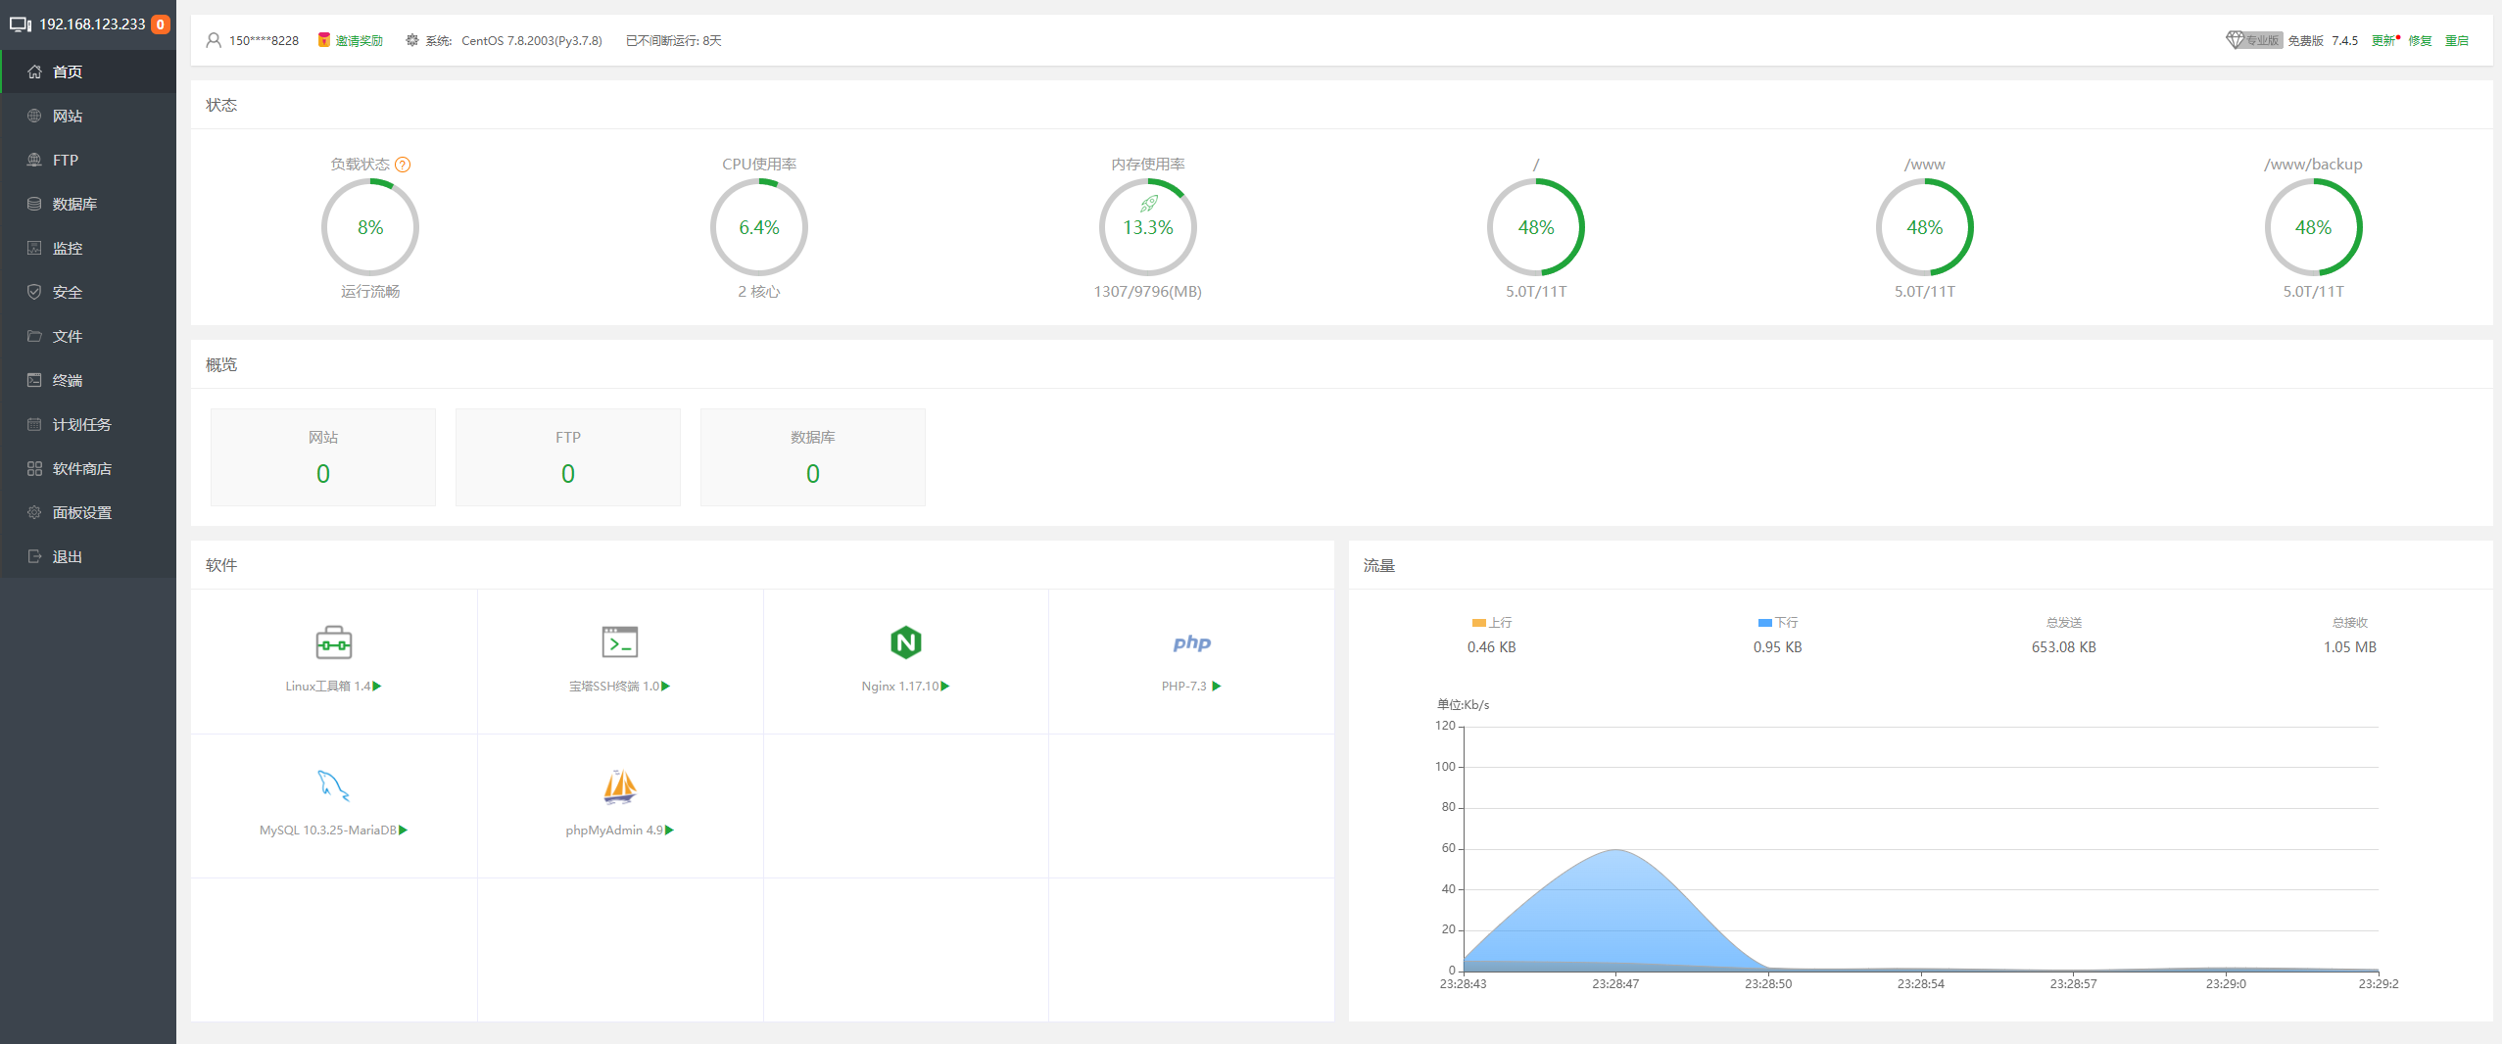The image size is (2502, 1044).
Task: Click the PHP-7.3 logo icon
Action: pos(1191,643)
